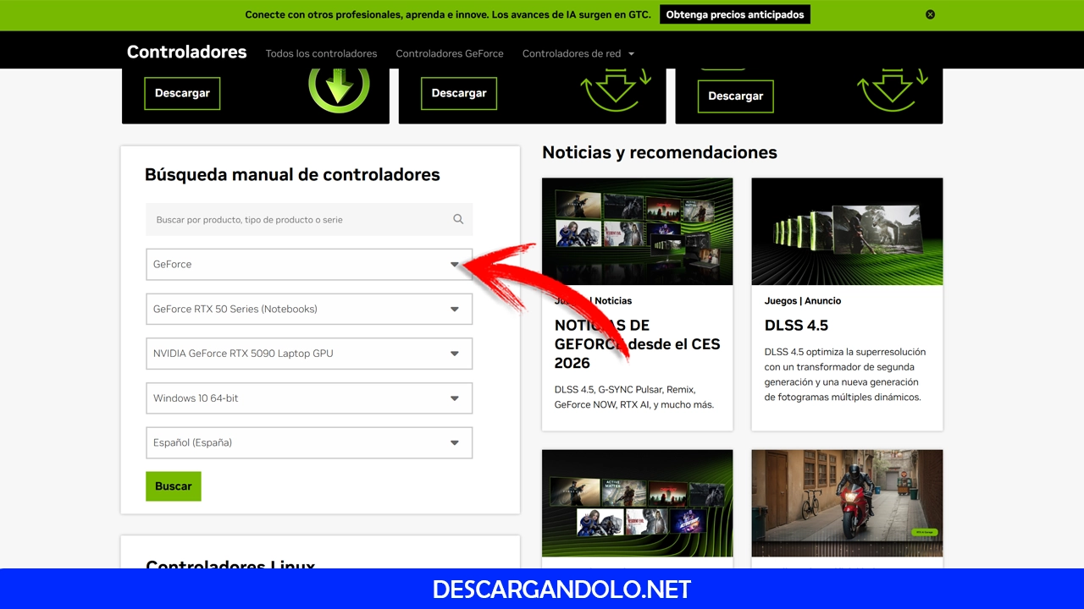Click the leftmost Descargar button

click(182, 93)
